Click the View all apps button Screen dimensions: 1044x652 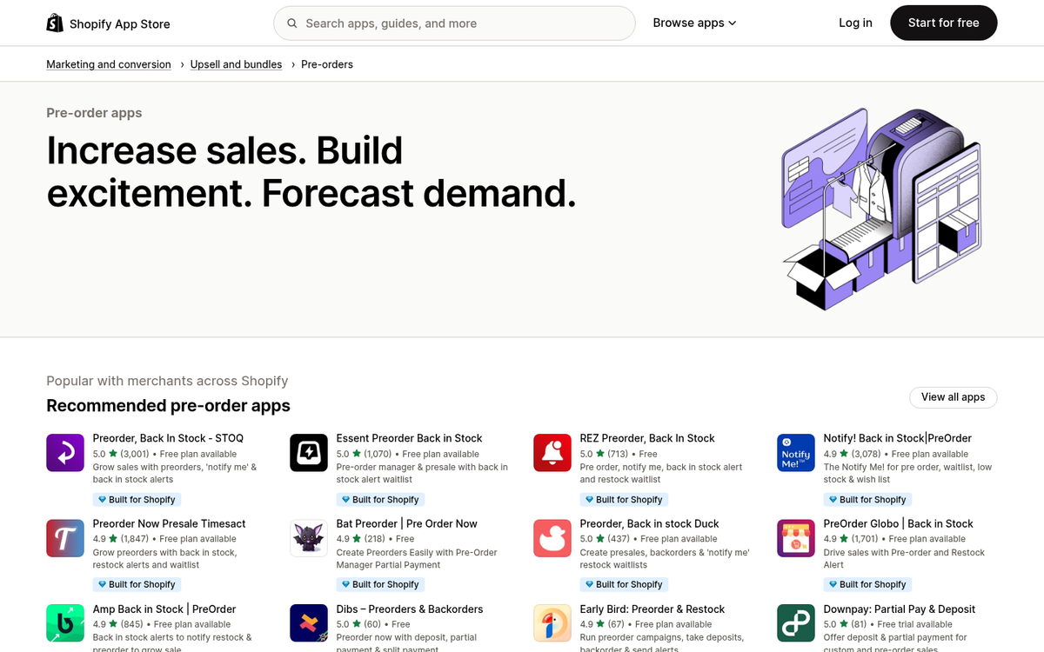(953, 397)
